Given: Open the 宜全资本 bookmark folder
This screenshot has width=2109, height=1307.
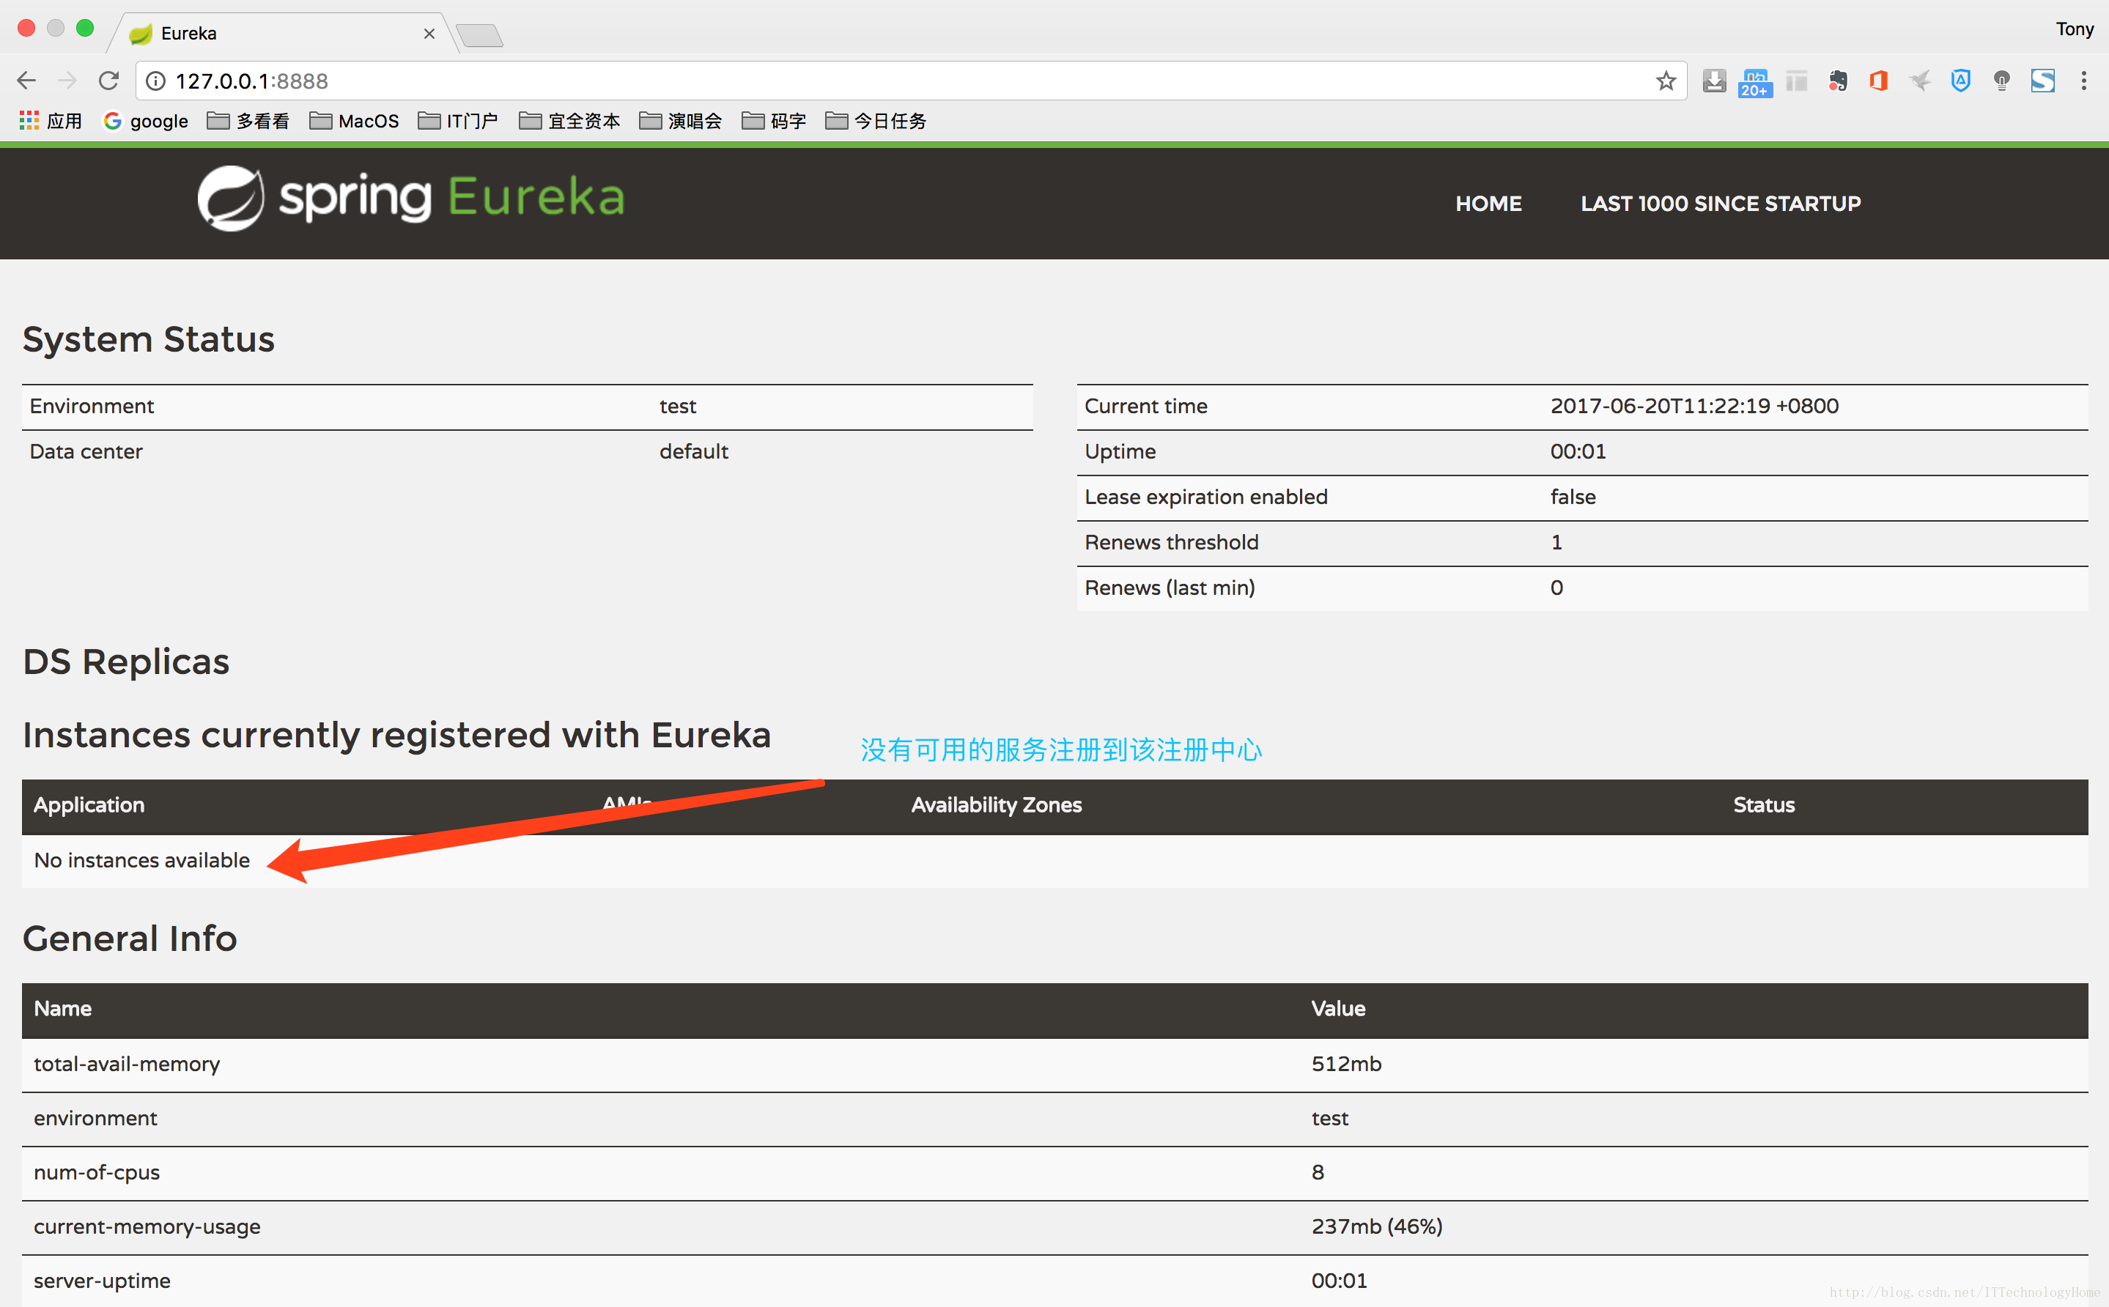Looking at the screenshot, I should pyautogui.click(x=569, y=120).
